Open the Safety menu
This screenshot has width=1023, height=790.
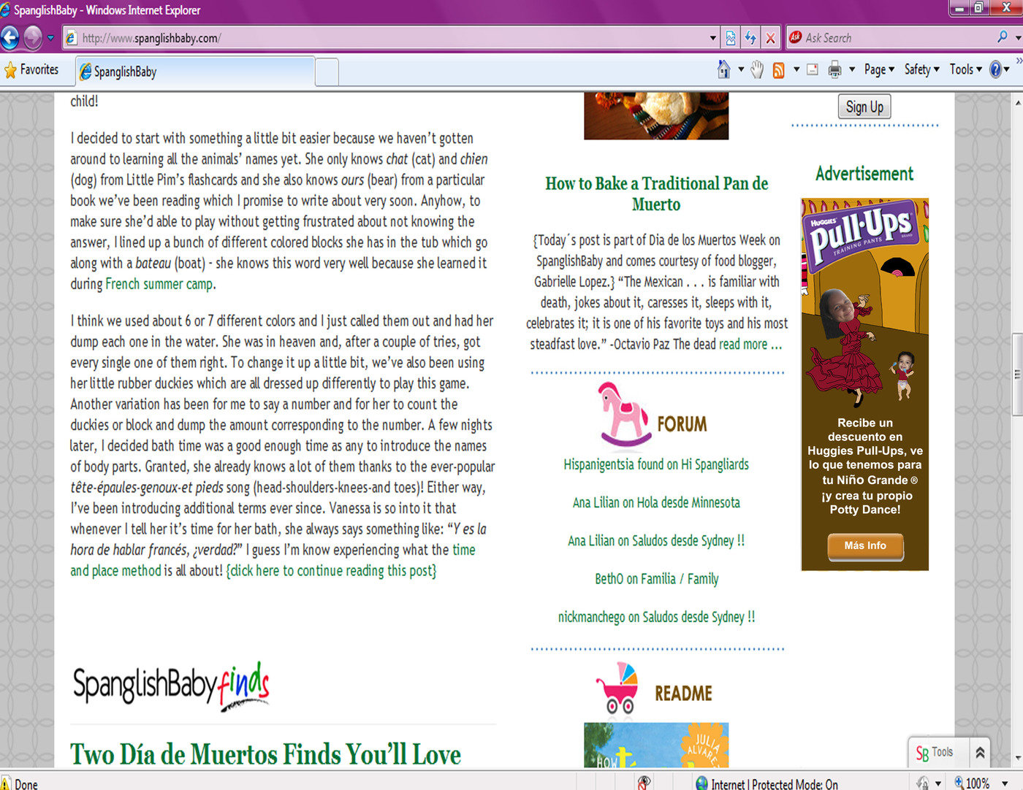(921, 69)
